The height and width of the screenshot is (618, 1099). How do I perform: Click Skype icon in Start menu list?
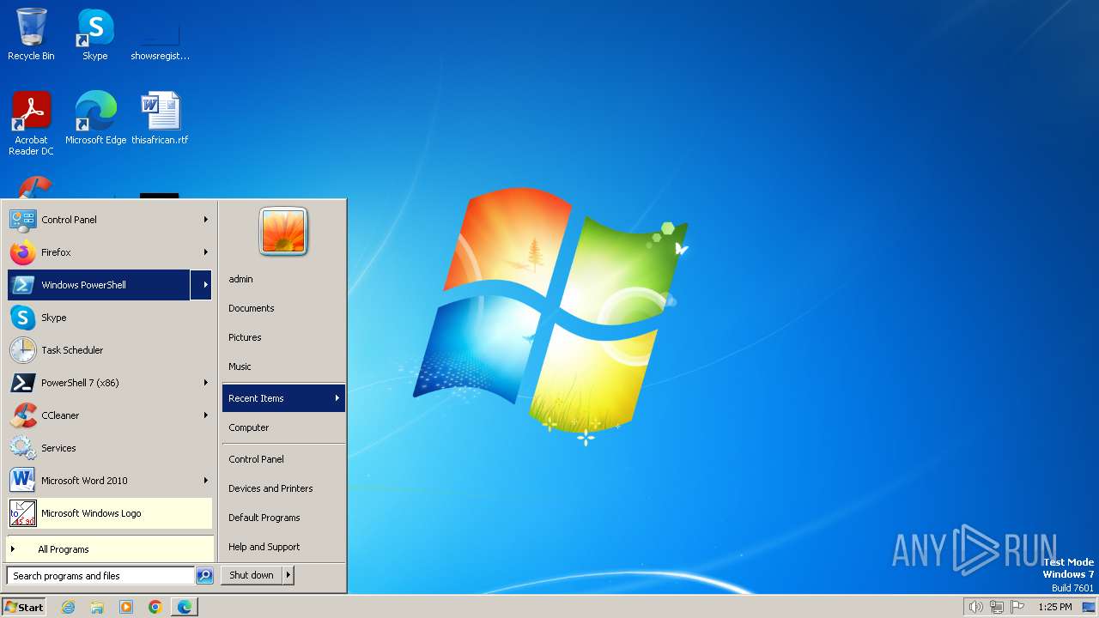tap(23, 318)
